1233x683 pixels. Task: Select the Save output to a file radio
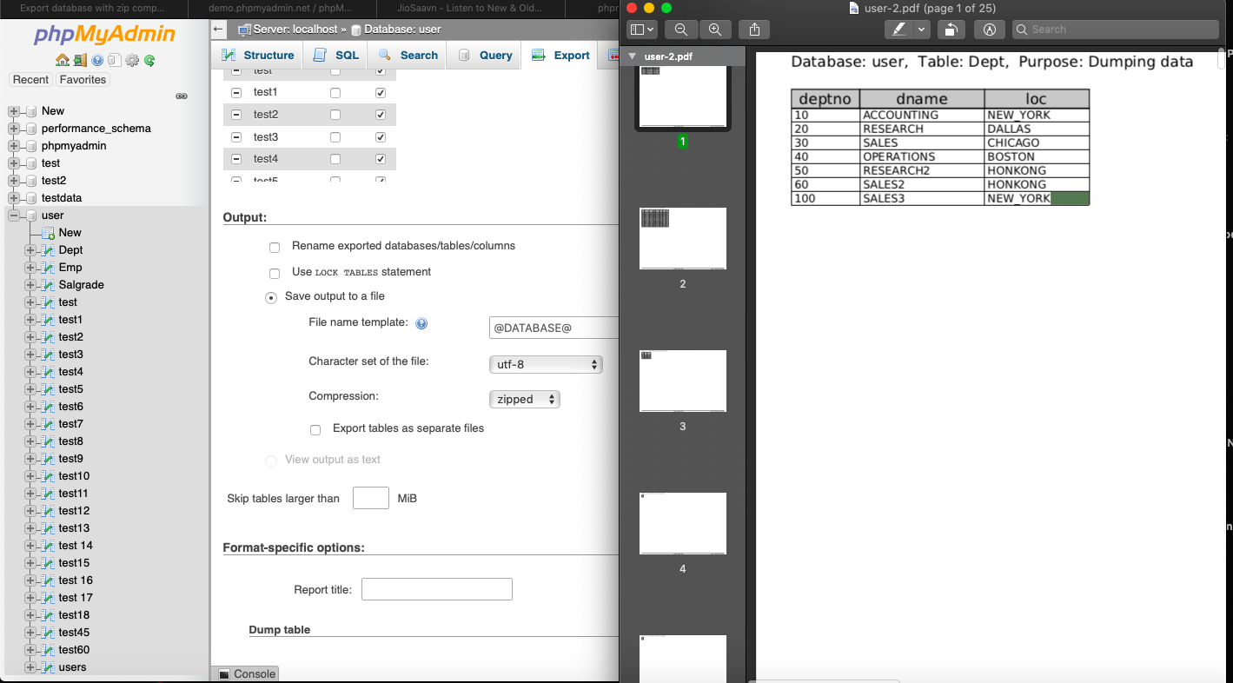270,297
